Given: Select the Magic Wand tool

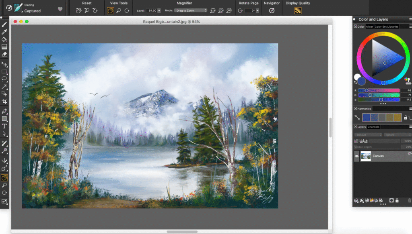Looking at the screenshot, I should (4, 86).
